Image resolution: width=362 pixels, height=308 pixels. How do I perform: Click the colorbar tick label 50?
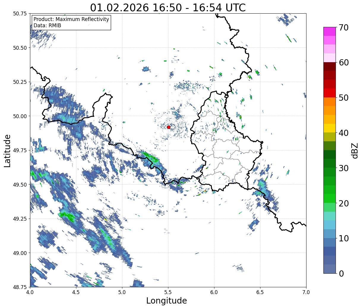(343, 98)
